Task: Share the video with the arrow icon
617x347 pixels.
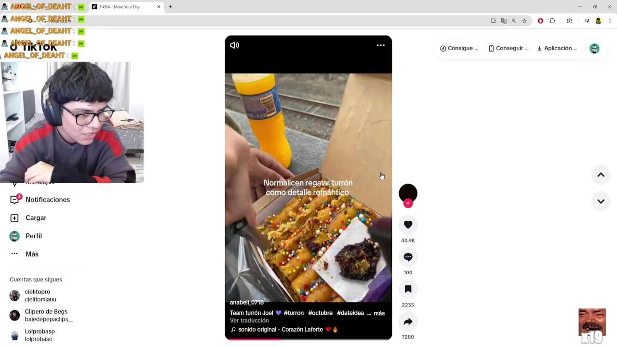Action: (408, 321)
